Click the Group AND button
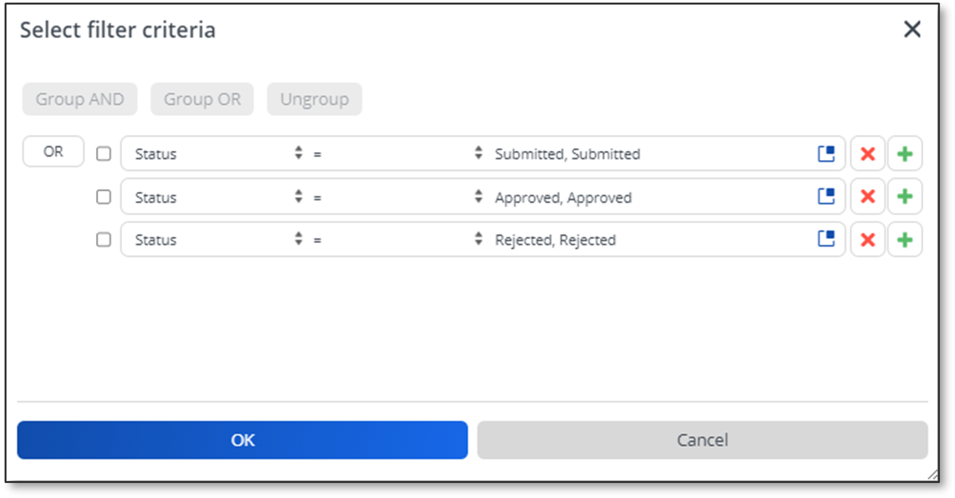The height and width of the screenshot is (498, 955). [x=80, y=99]
